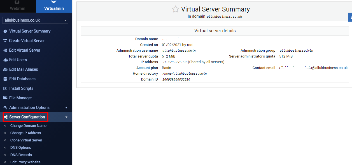
Task: Open Edit Proxy Website
Action: tap(25, 162)
